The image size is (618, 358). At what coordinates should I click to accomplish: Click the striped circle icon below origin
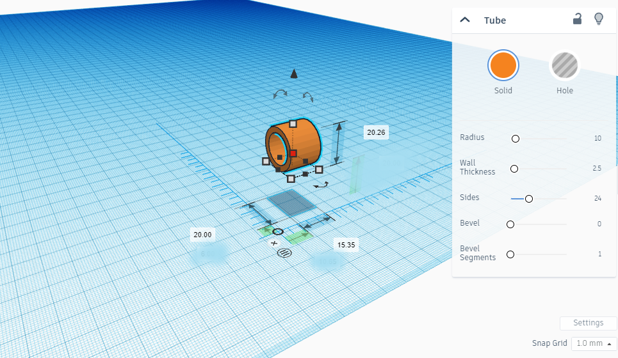(x=284, y=253)
